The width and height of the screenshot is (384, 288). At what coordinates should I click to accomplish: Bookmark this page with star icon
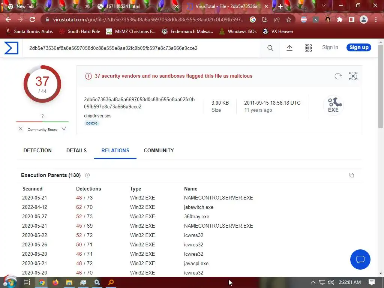pos(289,19)
